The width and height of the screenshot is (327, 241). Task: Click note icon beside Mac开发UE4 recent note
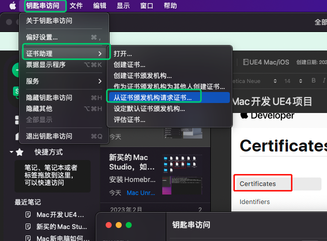coord(29,214)
